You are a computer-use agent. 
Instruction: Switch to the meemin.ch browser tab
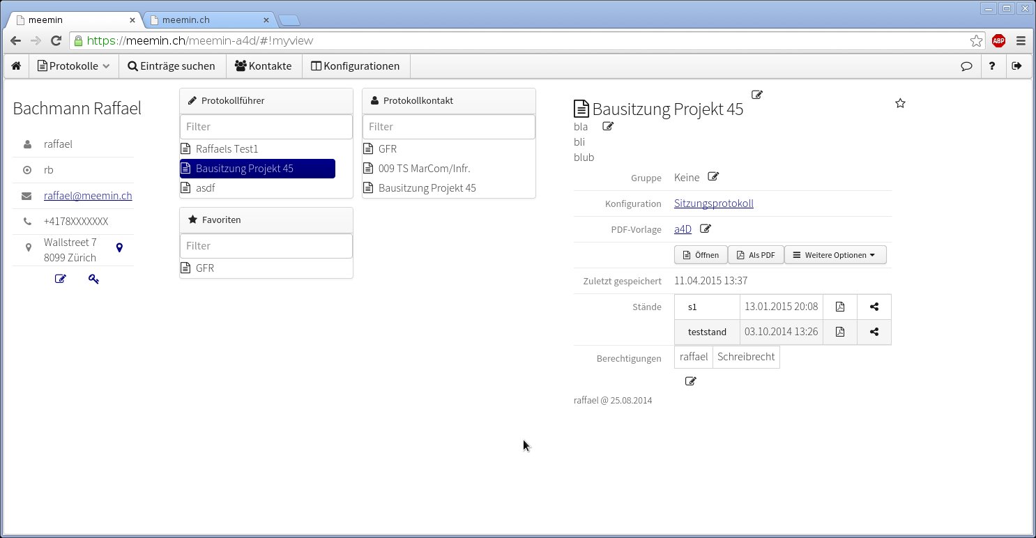coord(209,20)
